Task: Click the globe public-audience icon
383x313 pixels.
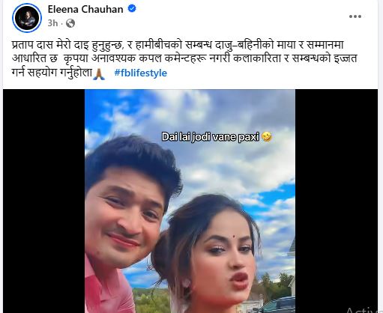Action: click(70, 23)
